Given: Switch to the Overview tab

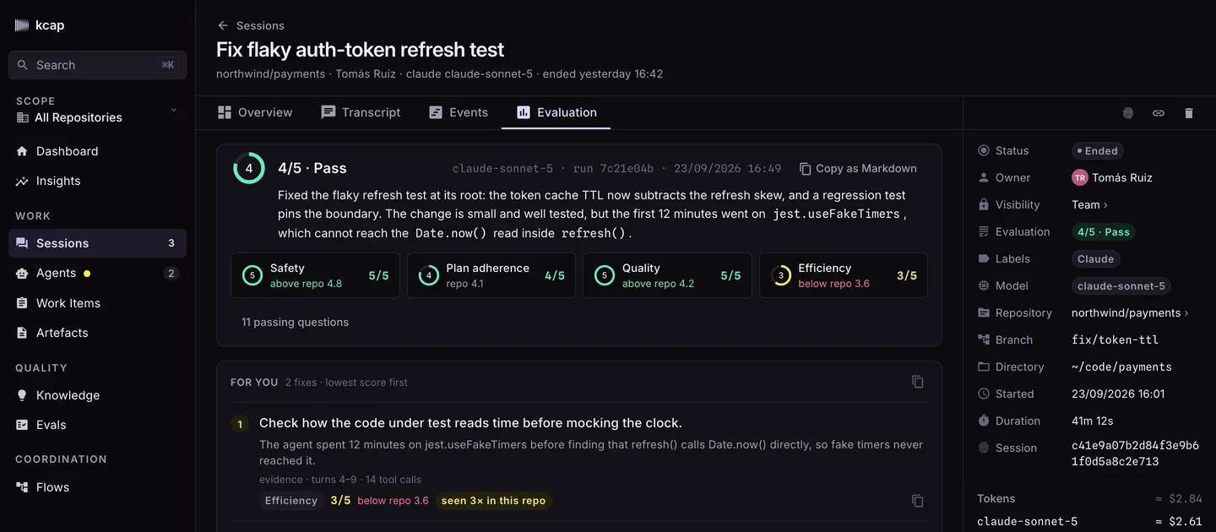Looking at the screenshot, I should point(255,112).
